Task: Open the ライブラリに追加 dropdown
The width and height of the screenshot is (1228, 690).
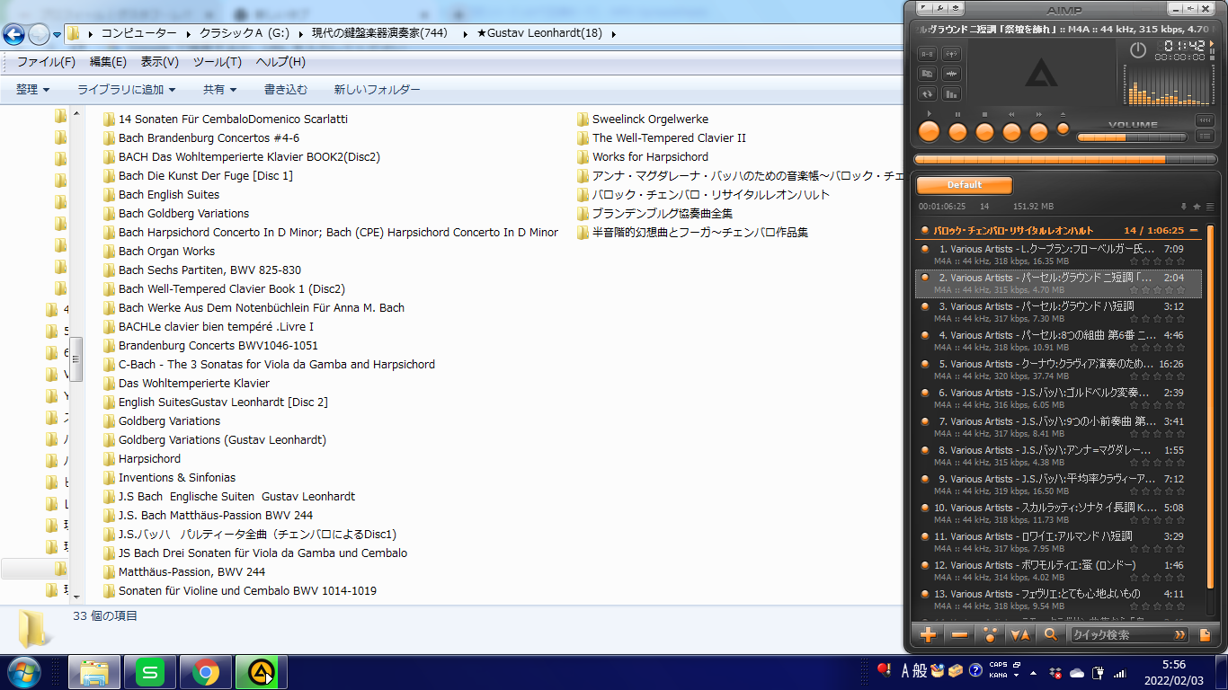Action: click(x=126, y=90)
